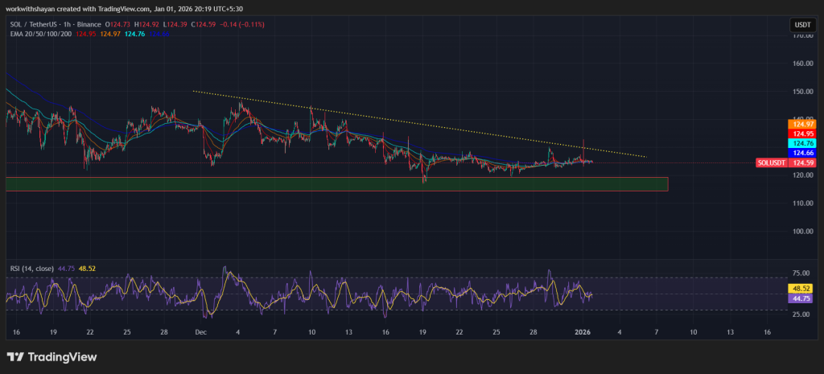Select the green support zone rectangle
824x374 pixels.
tap(336, 184)
